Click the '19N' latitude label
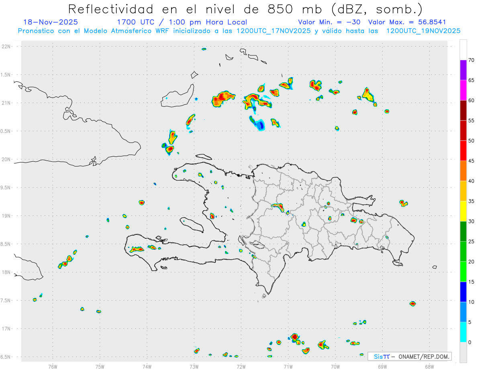This screenshot has height=372, width=482. (6, 216)
